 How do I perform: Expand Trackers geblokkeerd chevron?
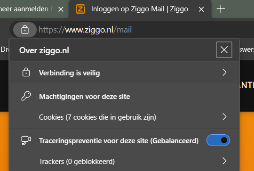(x=224, y=161)
